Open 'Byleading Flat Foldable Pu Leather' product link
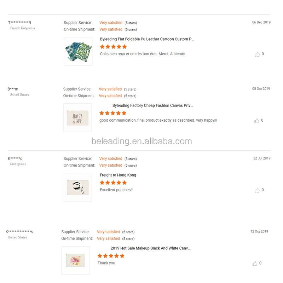 [x=147, y=39]
